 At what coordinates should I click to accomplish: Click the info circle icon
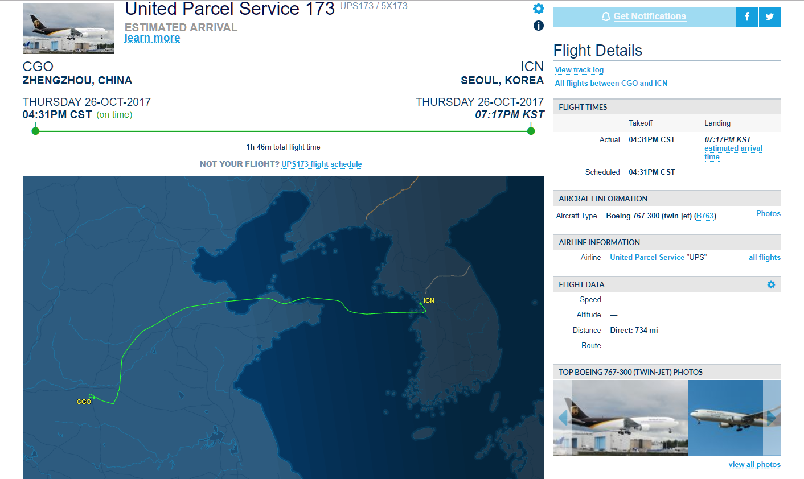(x=539, y=26)
